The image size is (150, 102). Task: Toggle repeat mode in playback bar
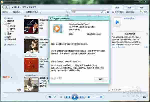55,97
